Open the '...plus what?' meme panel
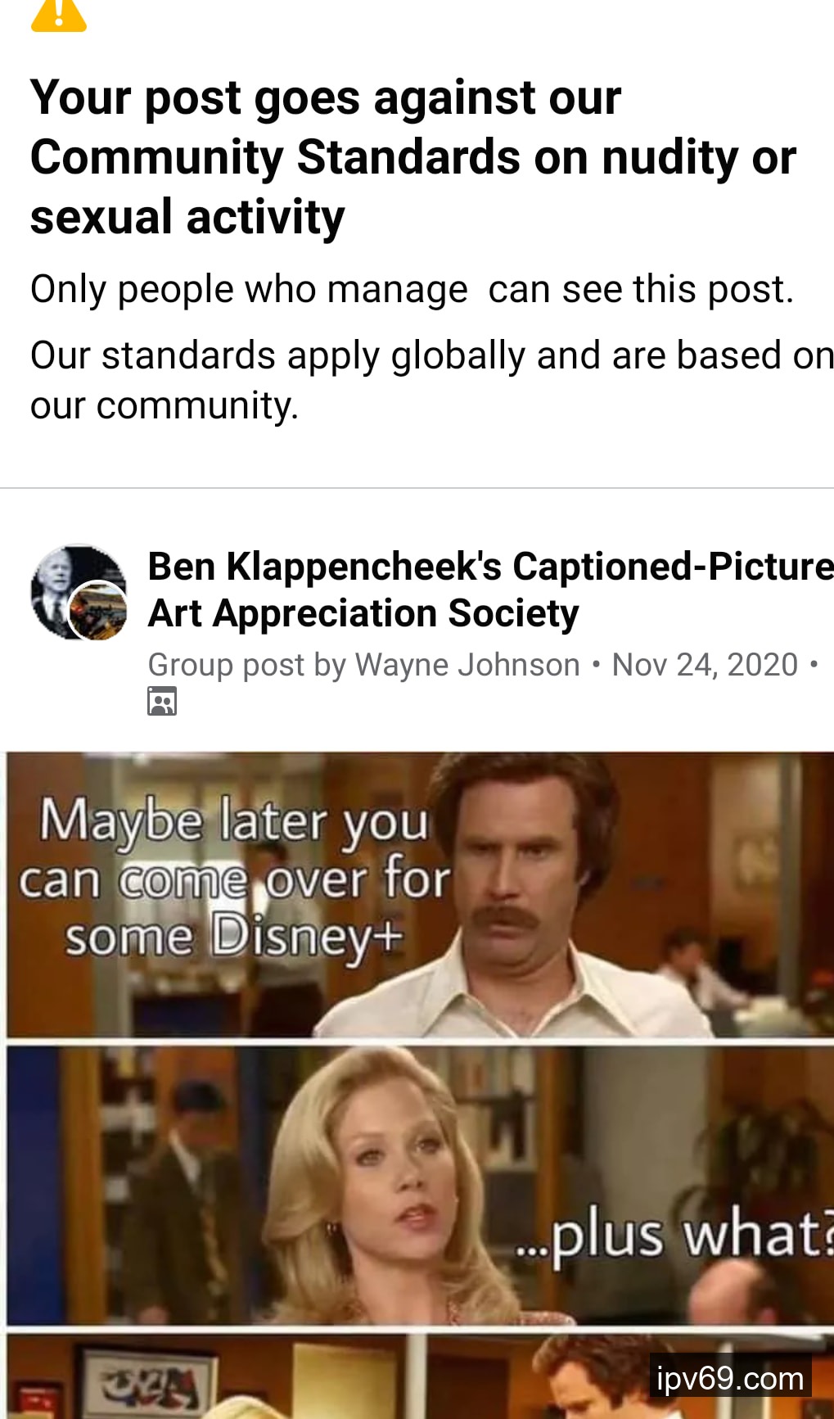The width and height of the screenshot is (834, 1419). click(420, 1185)
